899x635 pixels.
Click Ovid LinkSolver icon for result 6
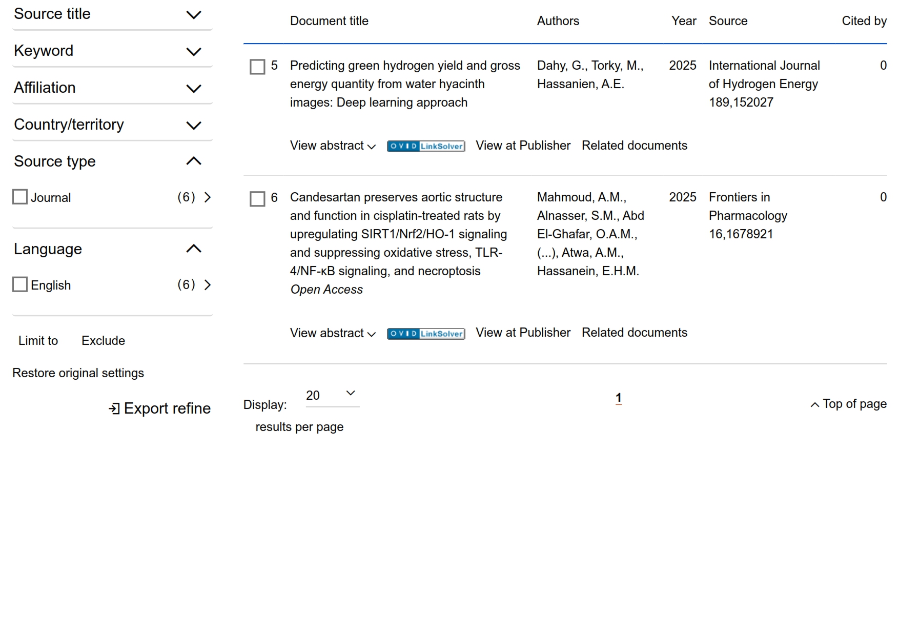tap(425, 334)
